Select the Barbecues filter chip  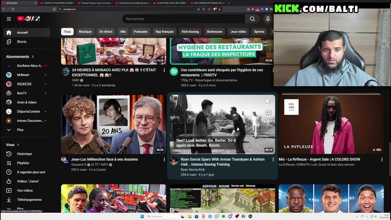(x=214, y=32)
